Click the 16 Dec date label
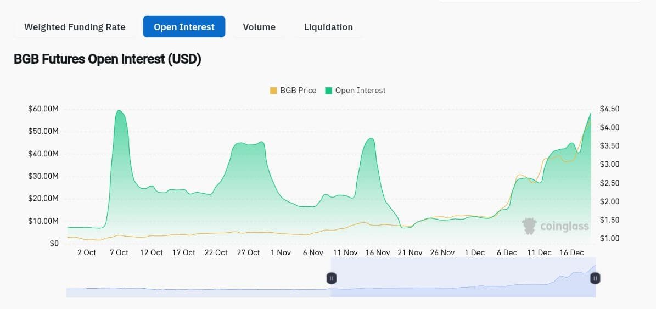656x309 pixels. 571,252
